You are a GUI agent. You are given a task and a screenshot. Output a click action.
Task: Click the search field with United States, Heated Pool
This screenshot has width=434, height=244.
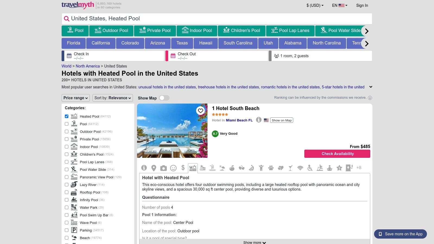coord(217,19)
